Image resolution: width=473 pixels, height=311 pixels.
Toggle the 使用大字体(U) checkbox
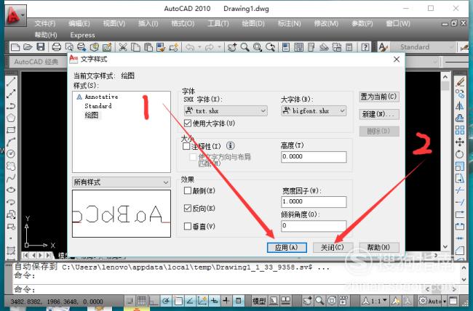(188, 123)
